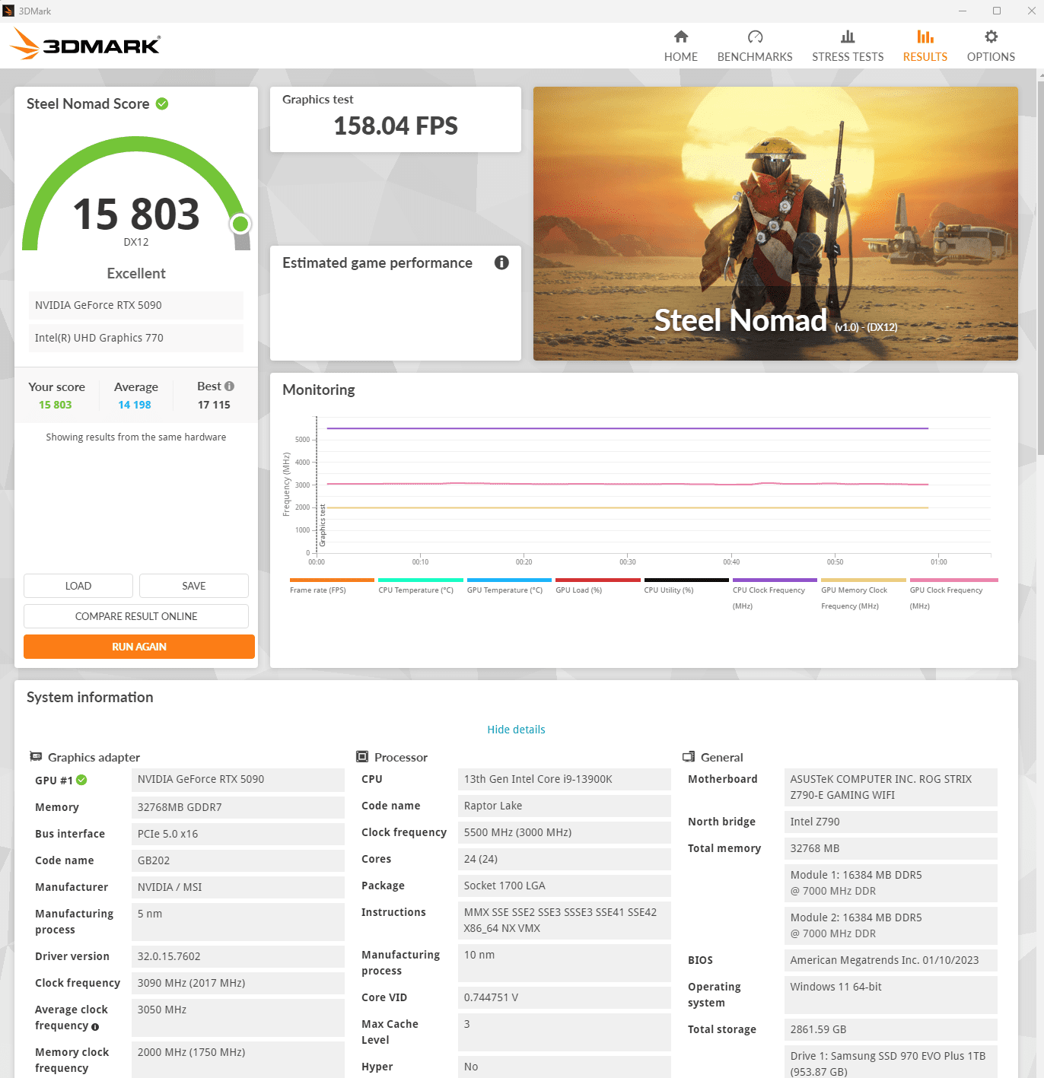Click the SAVE button
1044x1078 pixels.
tap(194, 586)
